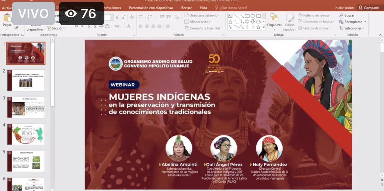Select the arrow line shape

click(242, 16)
